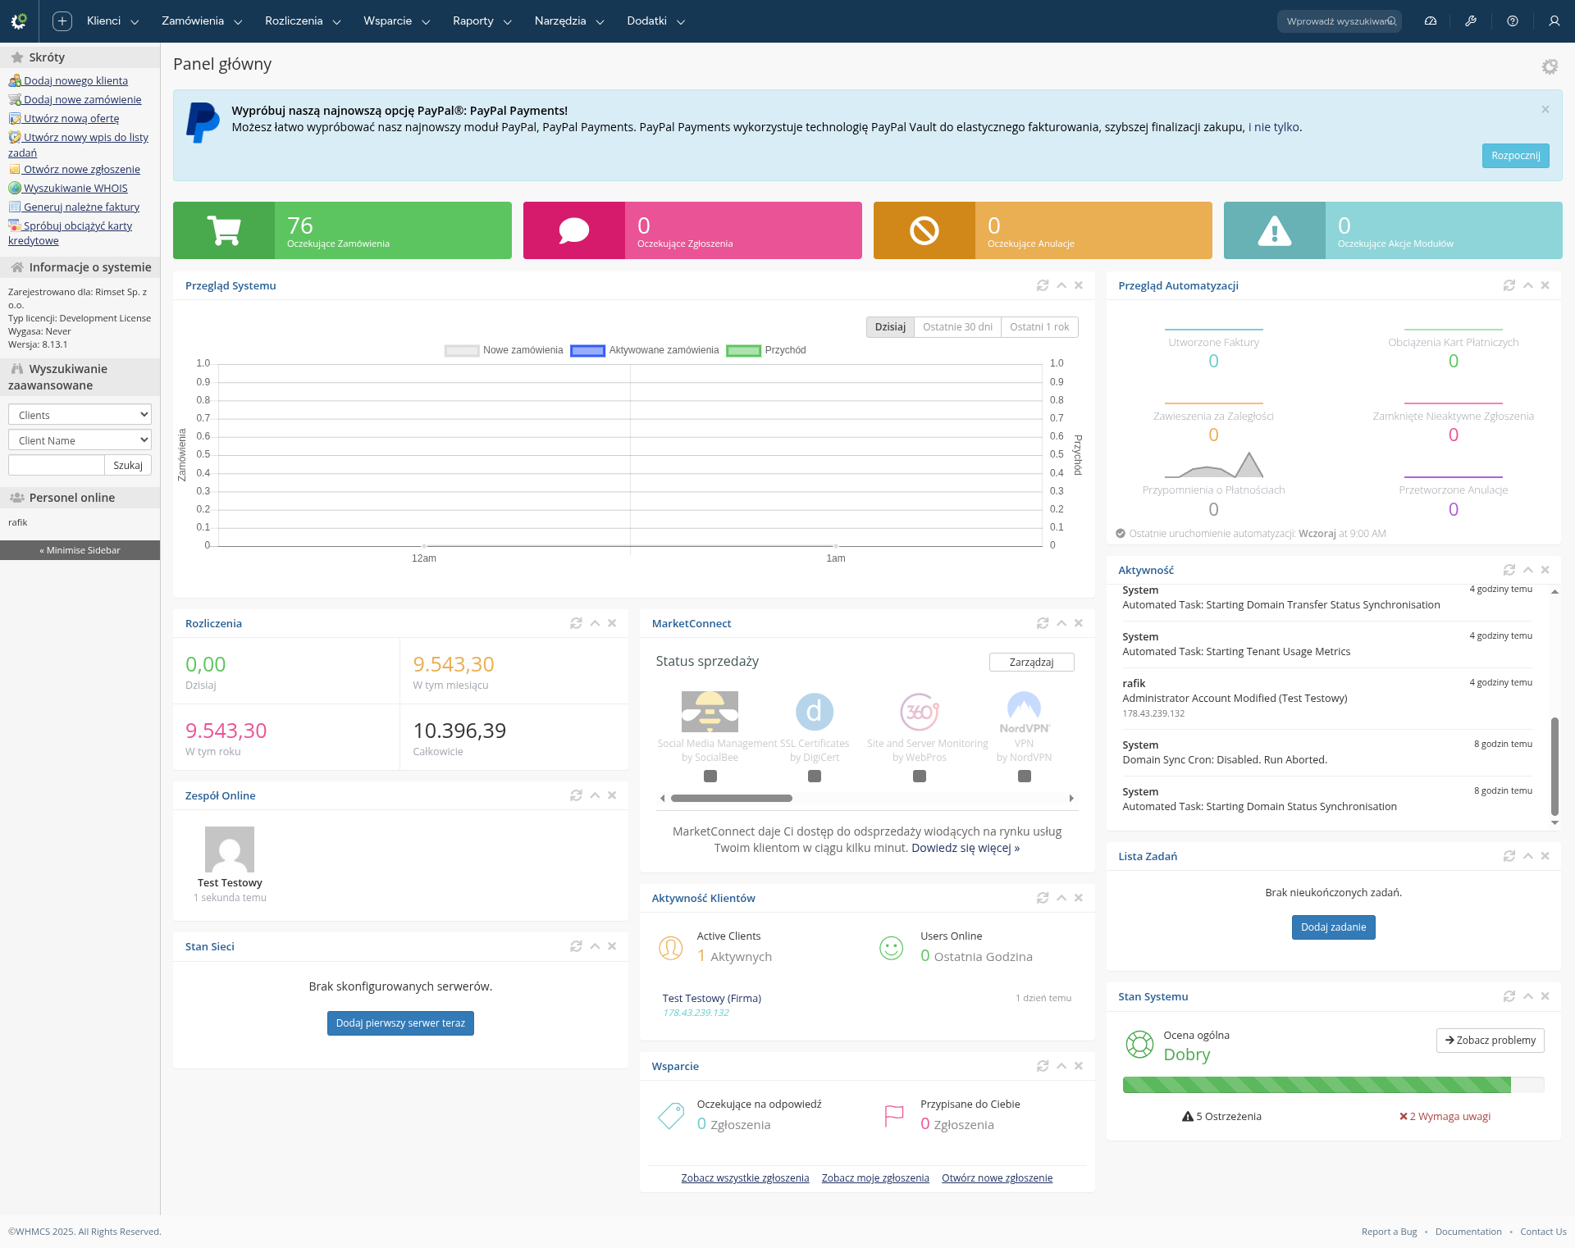Viewport: 1575px width, 1248px height.
Task: Click the MarketConnect horizontal scrollbar
Action: point(731,798)
